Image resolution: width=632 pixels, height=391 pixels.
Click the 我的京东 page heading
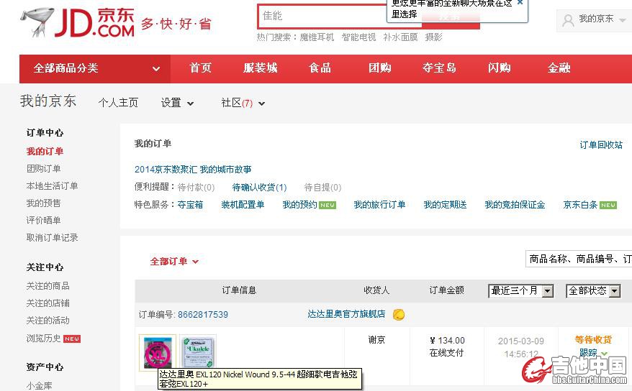click(48, 101)
